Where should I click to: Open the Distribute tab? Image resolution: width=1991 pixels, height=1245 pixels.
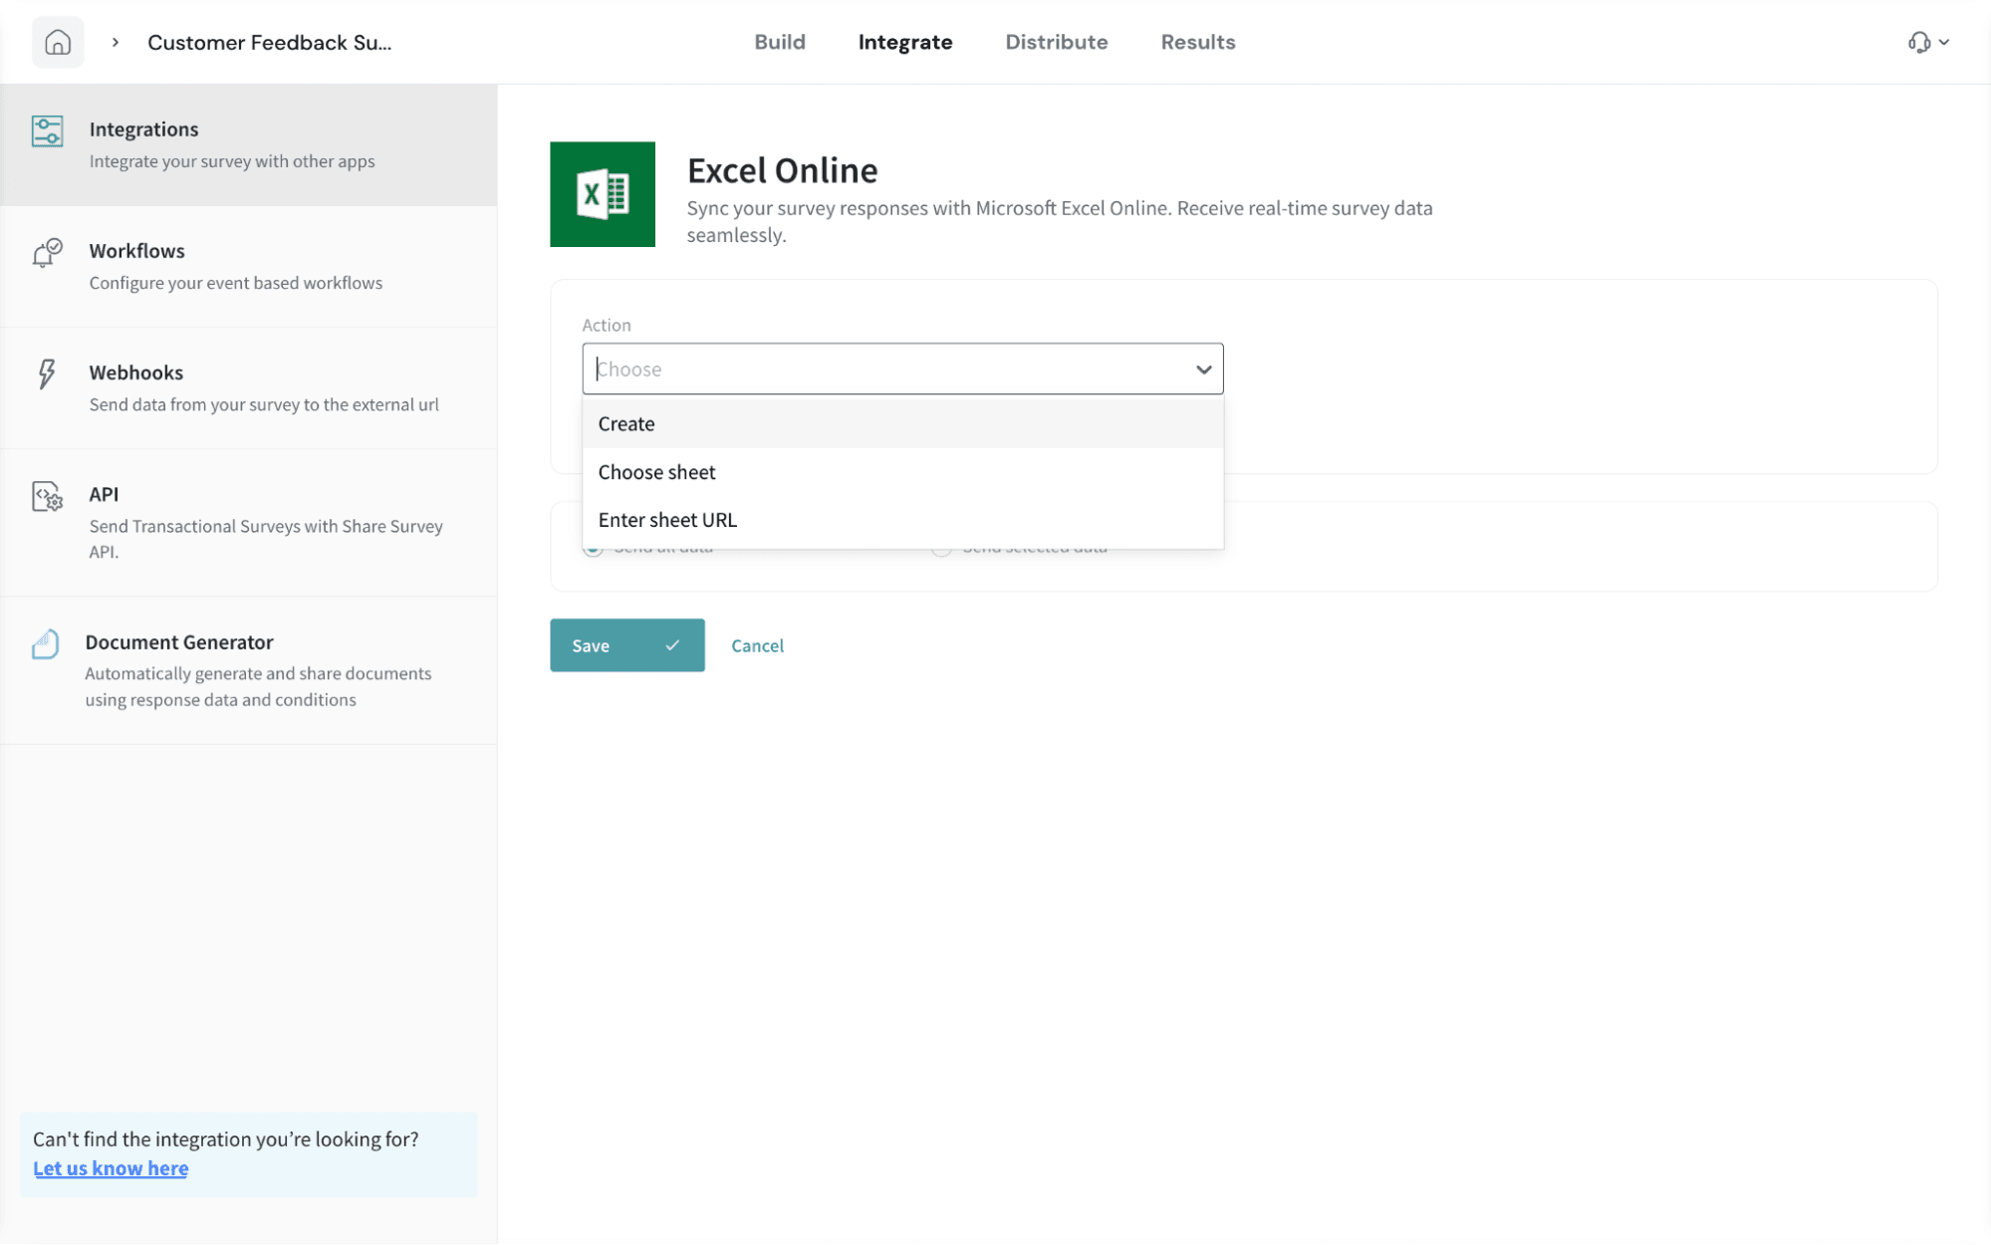(1057, 42)
